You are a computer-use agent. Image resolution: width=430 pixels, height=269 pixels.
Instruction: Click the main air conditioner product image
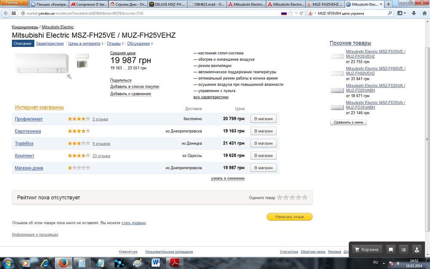[x=42, y=63]
